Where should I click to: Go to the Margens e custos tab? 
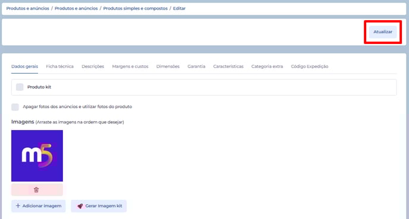(130, 66)
